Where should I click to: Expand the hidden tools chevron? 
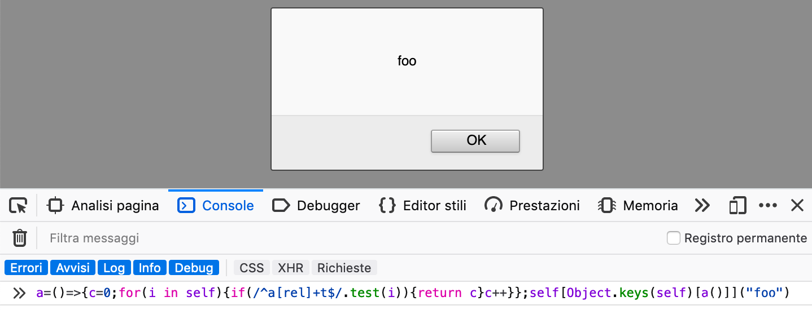point(702,206)
